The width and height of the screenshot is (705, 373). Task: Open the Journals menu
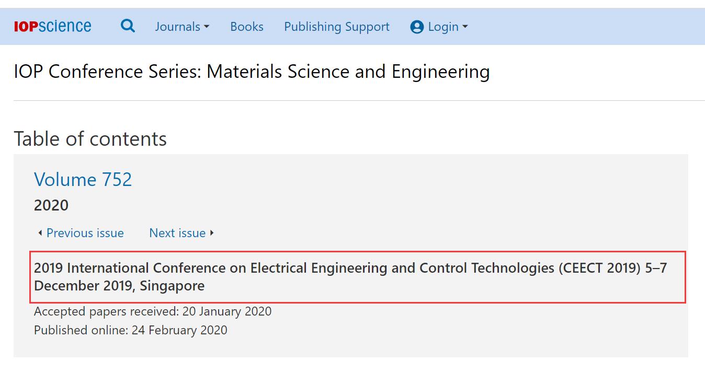182,27
